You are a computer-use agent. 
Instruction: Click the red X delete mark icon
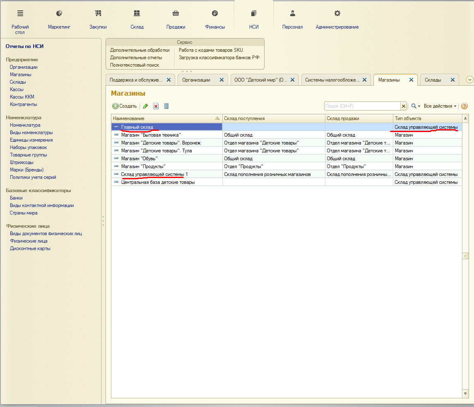[x=156, y=106]
